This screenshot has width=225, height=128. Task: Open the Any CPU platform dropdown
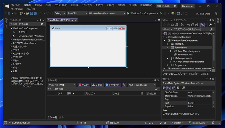click(77, 13)
